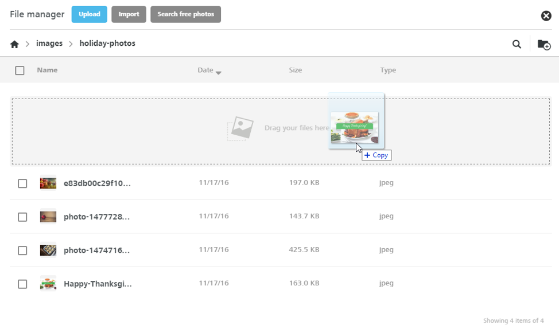
Task: Close the File manager dialog
Action: [546, 15]
